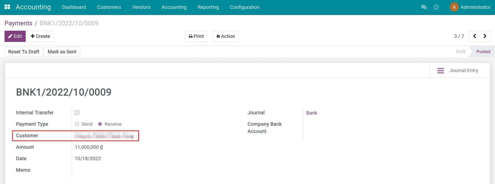Open the conversations chat icon

(x=424, y=7)
